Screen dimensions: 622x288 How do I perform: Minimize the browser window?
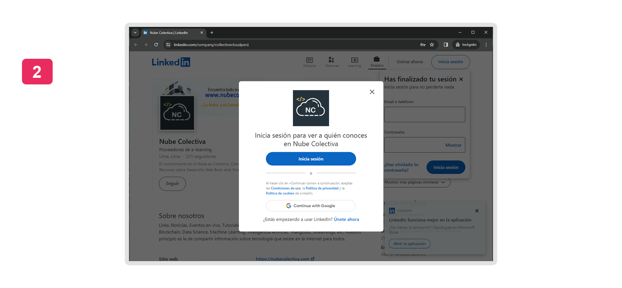click(x=460, y=32)
